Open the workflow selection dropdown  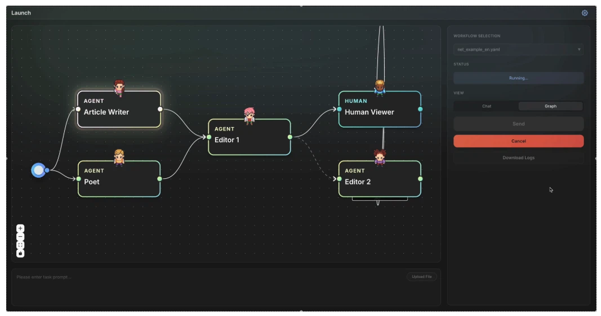click(519, 49)
